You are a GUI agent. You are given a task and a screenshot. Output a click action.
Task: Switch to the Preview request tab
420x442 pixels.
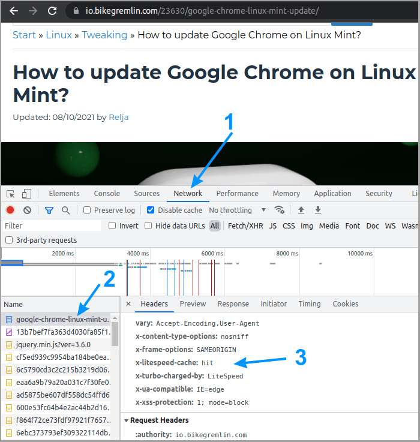(x=193, y=304)
